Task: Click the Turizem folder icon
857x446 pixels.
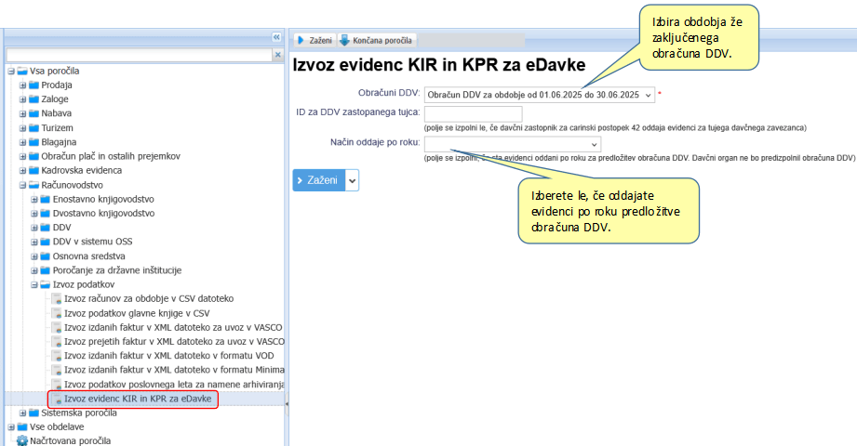Action: [x=33, y=127]
